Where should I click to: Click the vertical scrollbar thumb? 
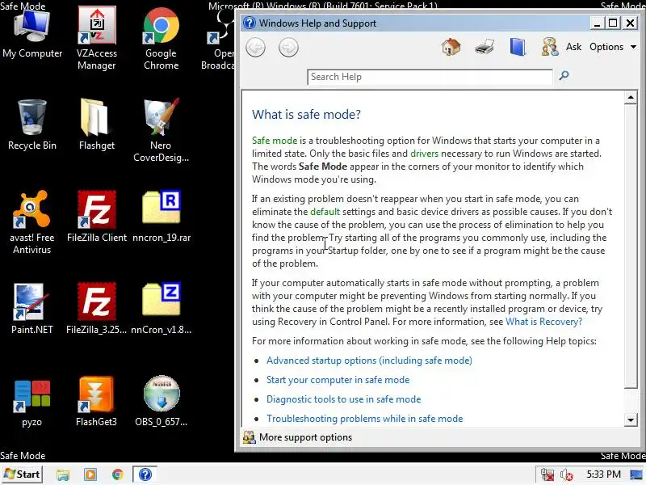(x=631, y=247)
